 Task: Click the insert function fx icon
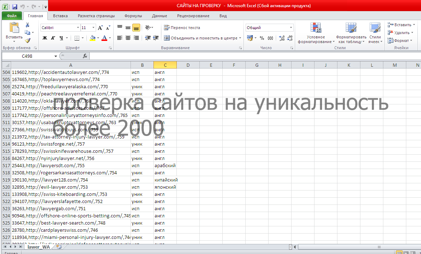(x=85, y=56)
